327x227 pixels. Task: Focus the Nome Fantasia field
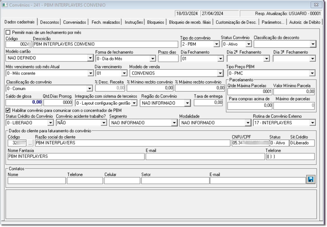(76, 156)
